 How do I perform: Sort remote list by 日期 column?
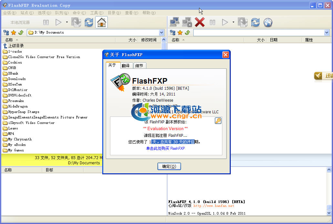coord(284,40)
